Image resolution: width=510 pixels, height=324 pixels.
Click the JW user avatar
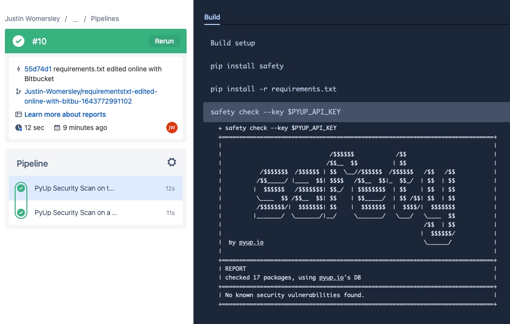coord(171,128)
